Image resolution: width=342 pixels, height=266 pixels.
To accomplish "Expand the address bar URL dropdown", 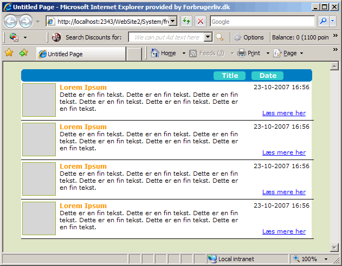I will [173, 22].
